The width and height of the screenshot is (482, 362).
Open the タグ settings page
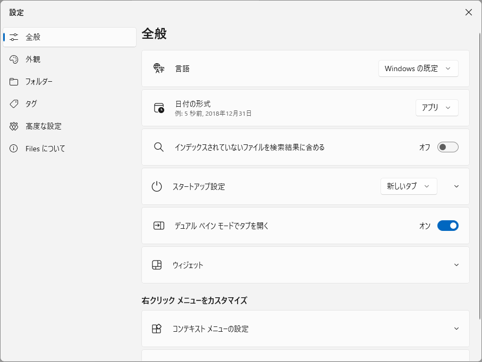click(x=70, y=104)
